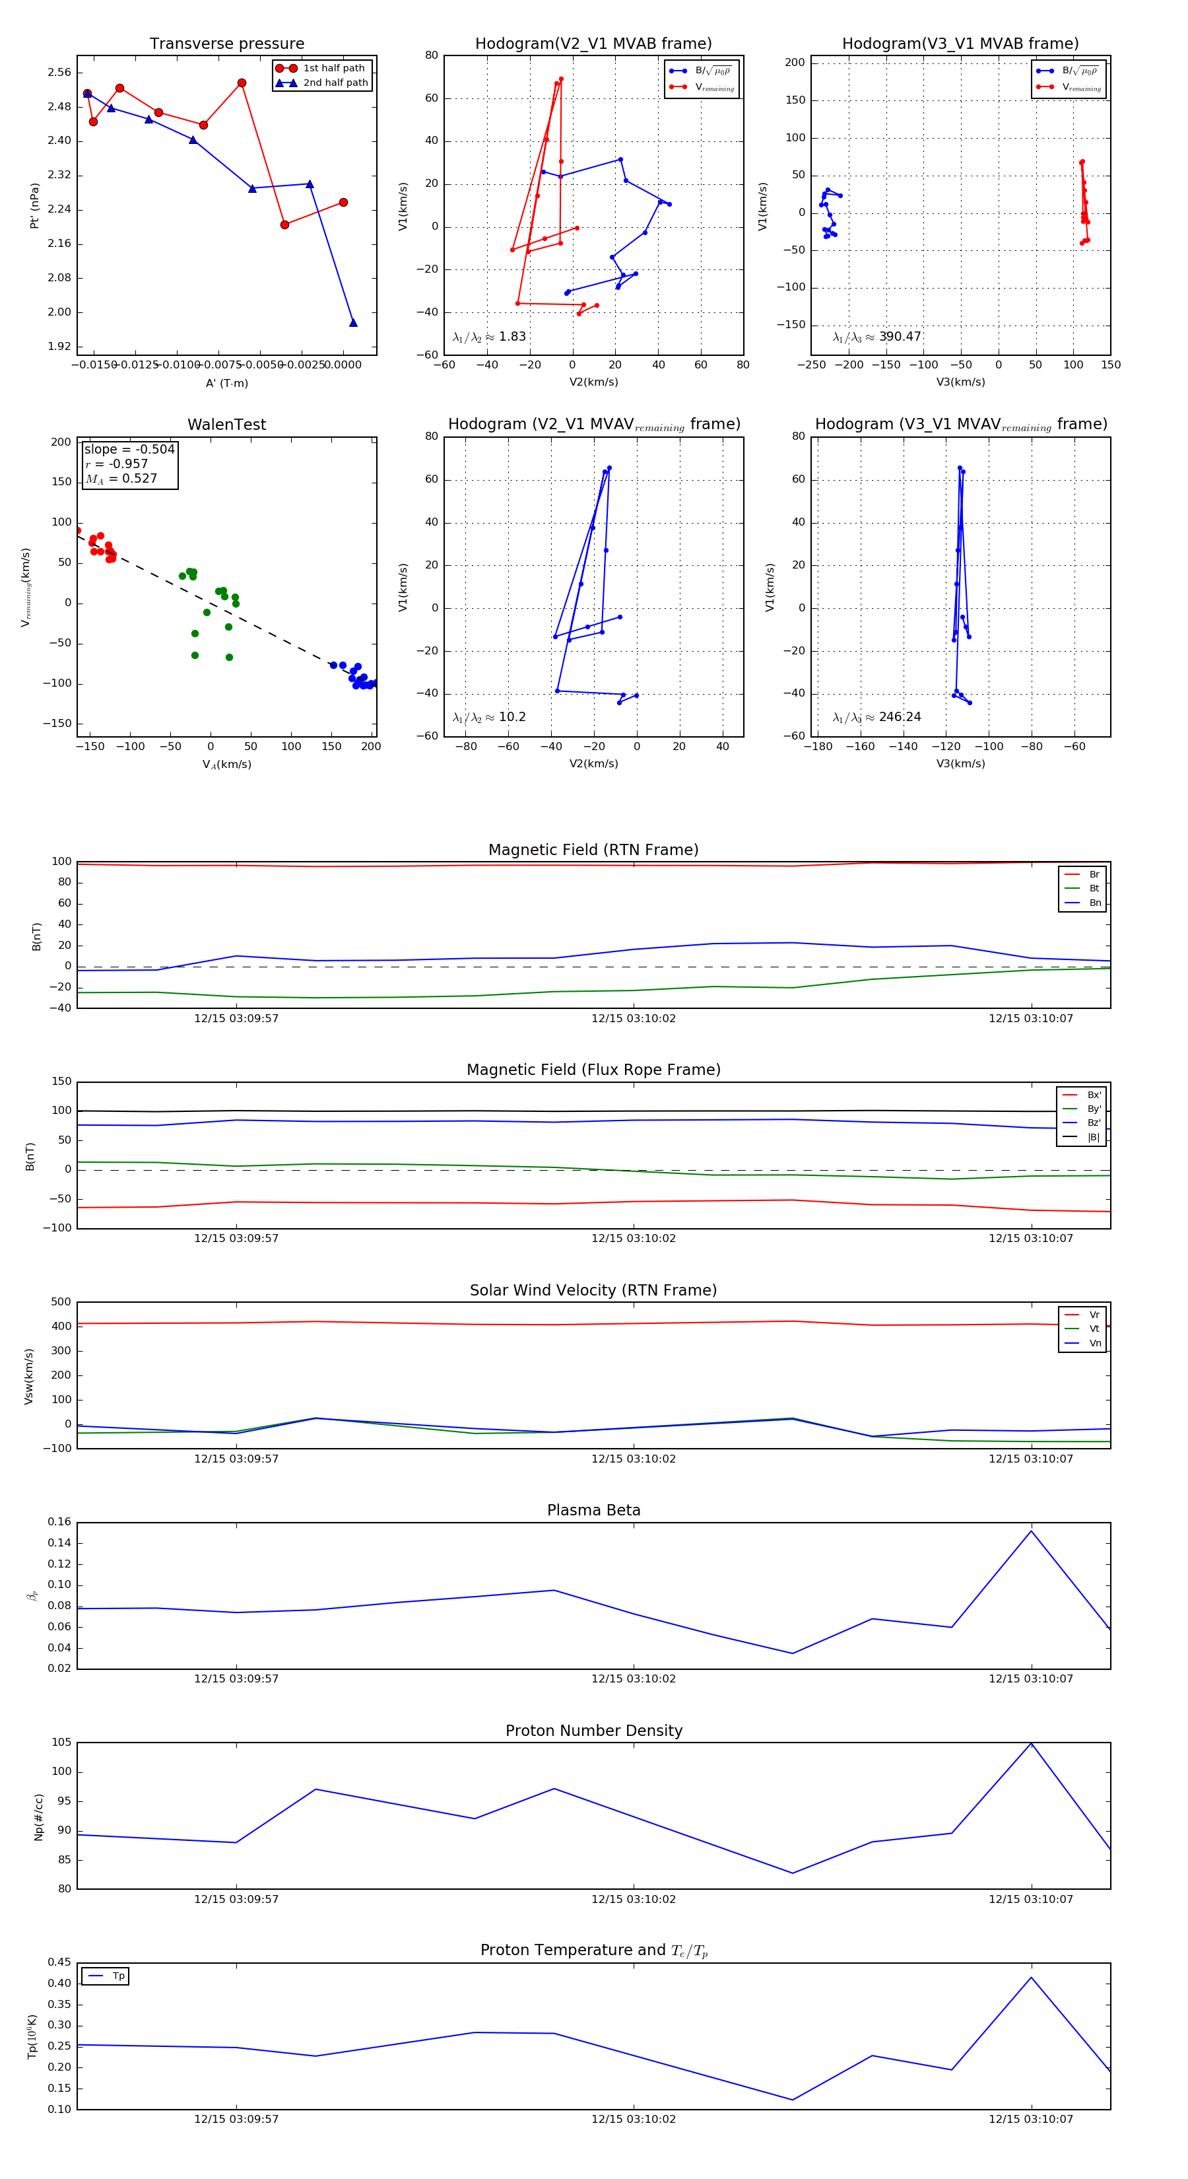Click the Np(#/cc) y-axis label
1188x2179 pixels.
pyautogui.click(x=38, y=1817)
